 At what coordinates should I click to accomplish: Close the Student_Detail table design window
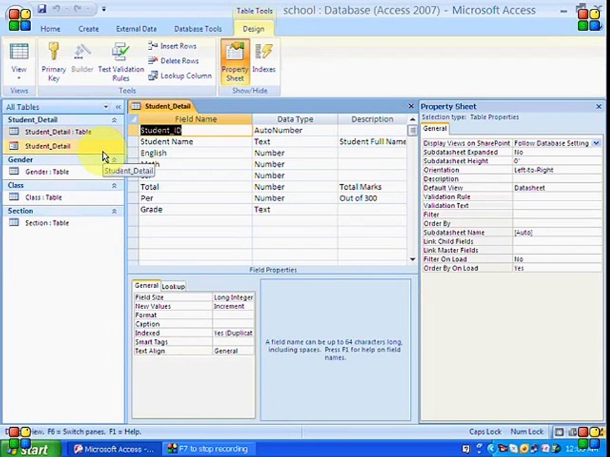411,106
